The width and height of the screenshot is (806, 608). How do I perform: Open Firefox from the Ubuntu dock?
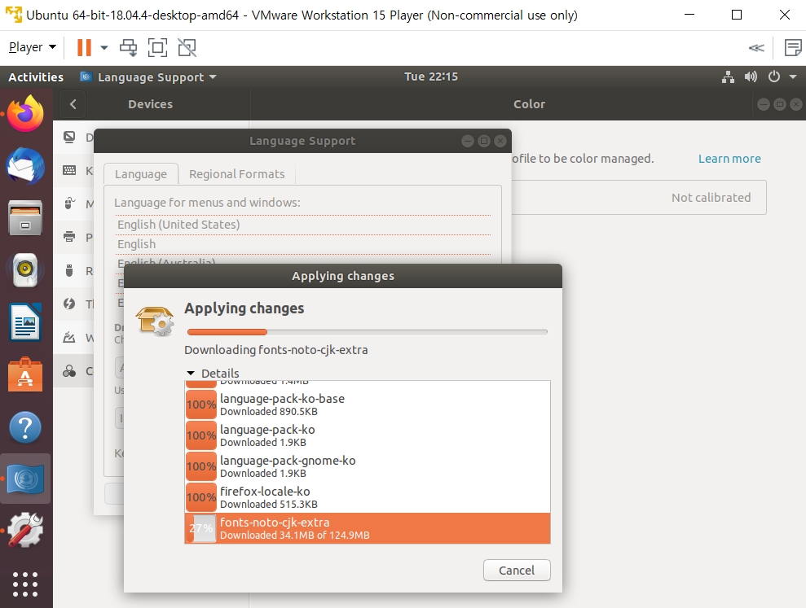[25, 113]
